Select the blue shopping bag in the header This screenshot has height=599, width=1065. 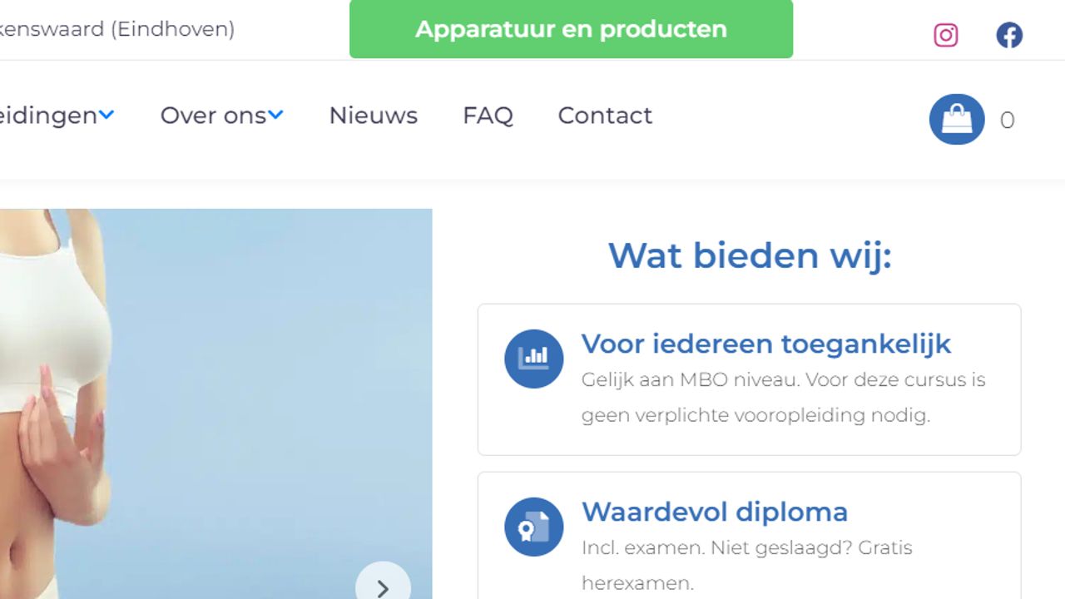[957, 119]
